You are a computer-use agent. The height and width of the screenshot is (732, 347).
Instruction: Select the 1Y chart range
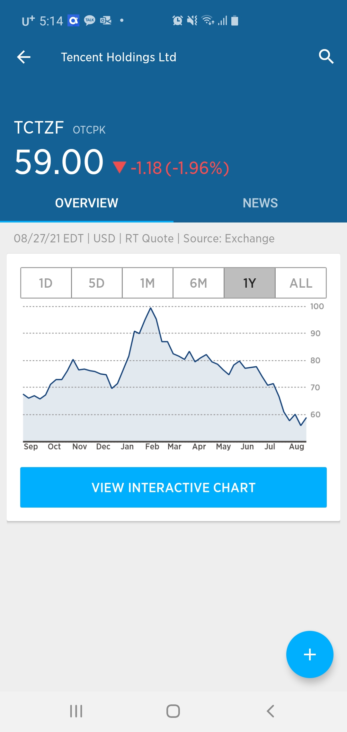pos(250,283)
